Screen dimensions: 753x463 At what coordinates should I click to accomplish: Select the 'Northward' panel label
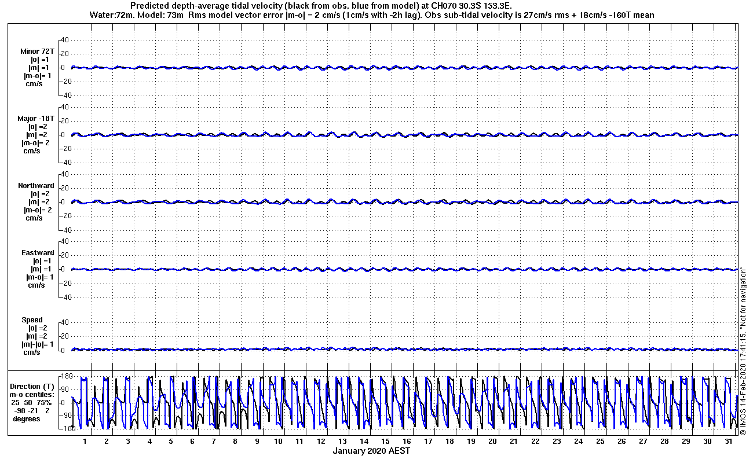tap(36, 186)
